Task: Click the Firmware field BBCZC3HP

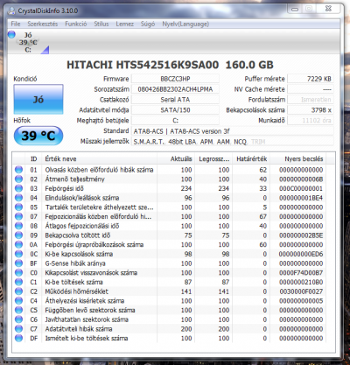Action: 175,79
